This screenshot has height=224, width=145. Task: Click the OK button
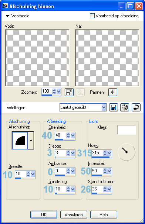(x=44, y=214)
